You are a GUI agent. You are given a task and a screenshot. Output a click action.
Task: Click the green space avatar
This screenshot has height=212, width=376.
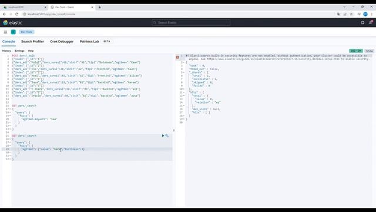[x=14, y=32]
